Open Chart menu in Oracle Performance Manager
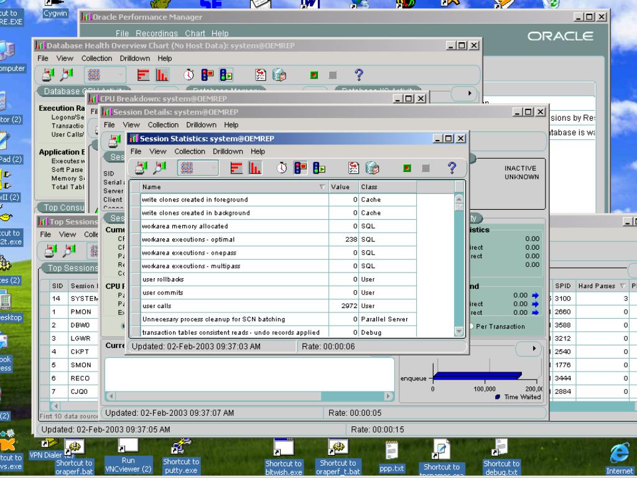The height and width of the screenshot is (478, 637). [195, 34]
